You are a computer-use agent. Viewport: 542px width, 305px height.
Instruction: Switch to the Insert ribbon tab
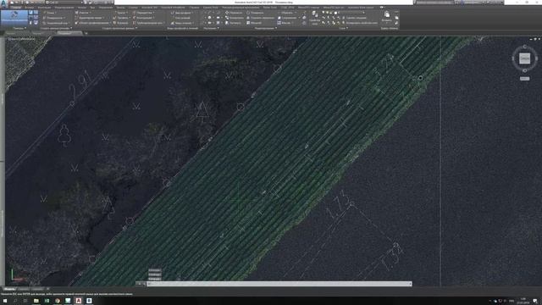click(29, 8)
